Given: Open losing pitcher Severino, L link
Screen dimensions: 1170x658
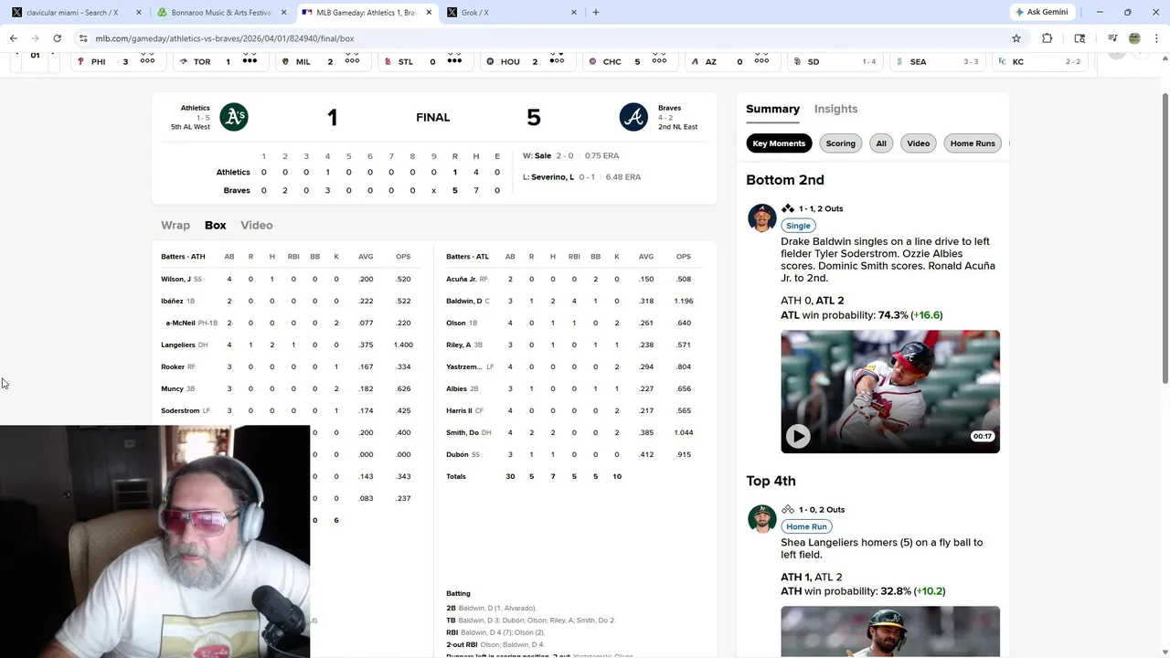Looking at the screenshot, I should [x=552, y=177].
